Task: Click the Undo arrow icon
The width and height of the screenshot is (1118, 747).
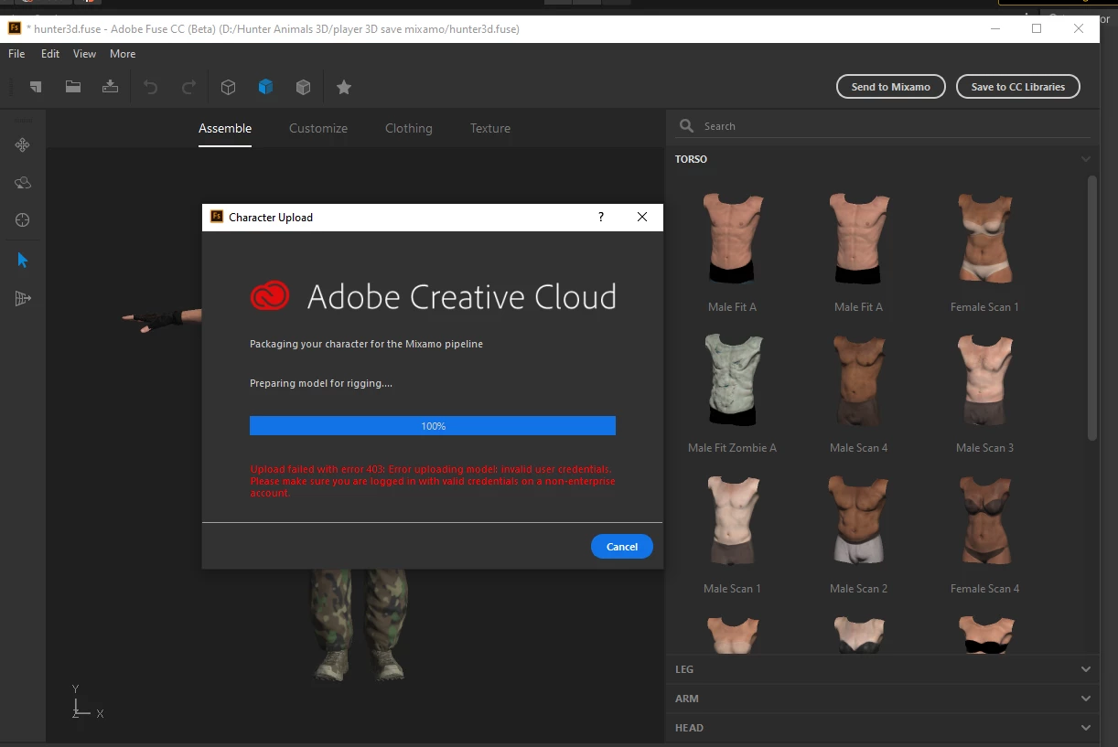Action: 151,87
